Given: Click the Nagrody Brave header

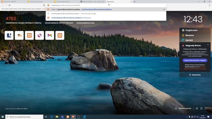Looking at the screenshot, I should click(x=193, y=46).
